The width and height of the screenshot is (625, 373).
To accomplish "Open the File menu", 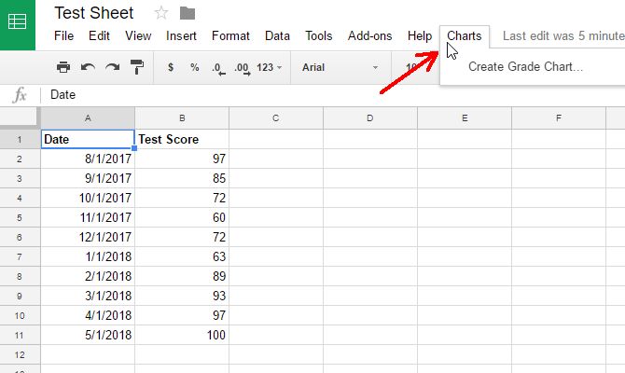I will tap(63, 35).
